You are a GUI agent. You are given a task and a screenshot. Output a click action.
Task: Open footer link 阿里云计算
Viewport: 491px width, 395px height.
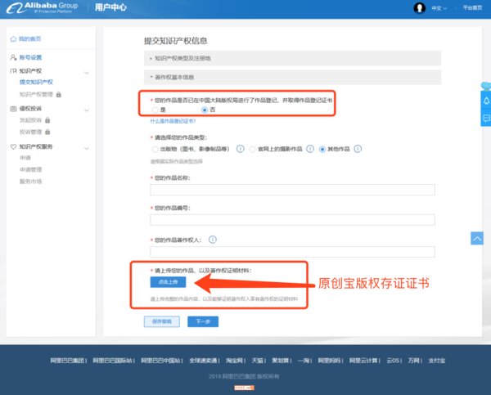[363, 361]
